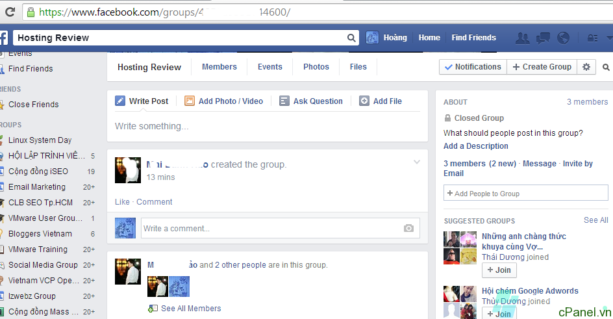Toggle group Notifications button
Screen dimensions: 613x319
coord(473,67)
